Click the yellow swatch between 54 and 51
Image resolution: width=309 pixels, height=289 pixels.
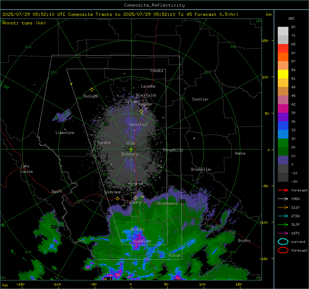coord(283,74)
